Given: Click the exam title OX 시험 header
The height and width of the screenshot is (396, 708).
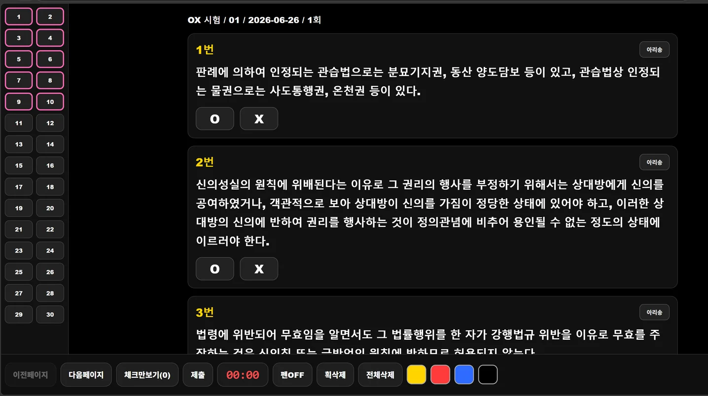Looking at the screenshot, I should point(254,20).
